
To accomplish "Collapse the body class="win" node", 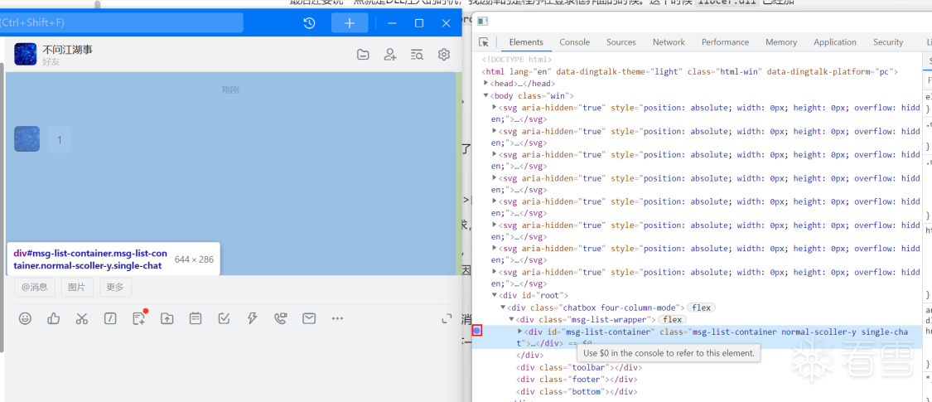I will point(486,95).
